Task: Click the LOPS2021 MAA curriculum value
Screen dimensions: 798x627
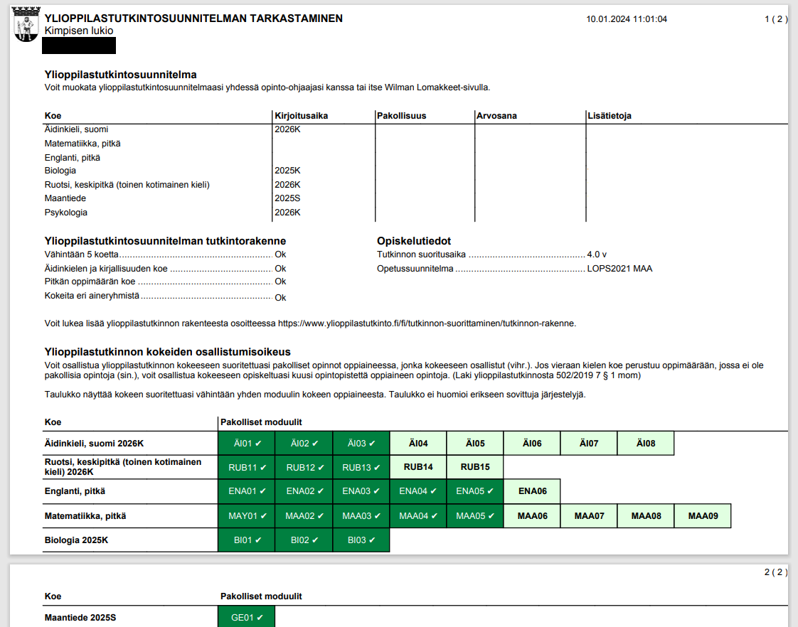Action: [x=619, y=269]
